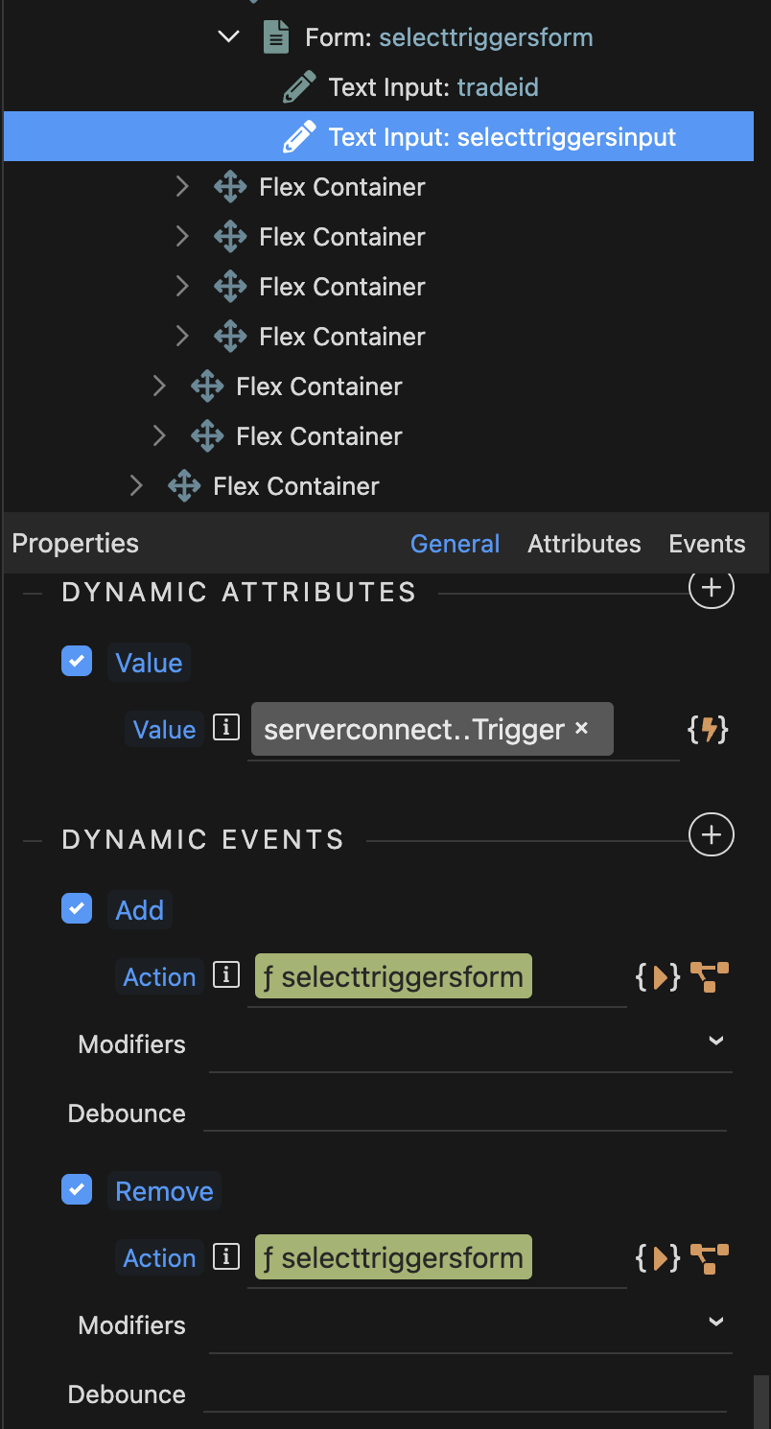Add a new dynamic event with the plus icon
Image resolution: width=771 pixels, height=1429 pixels.
tap(712, 835)
